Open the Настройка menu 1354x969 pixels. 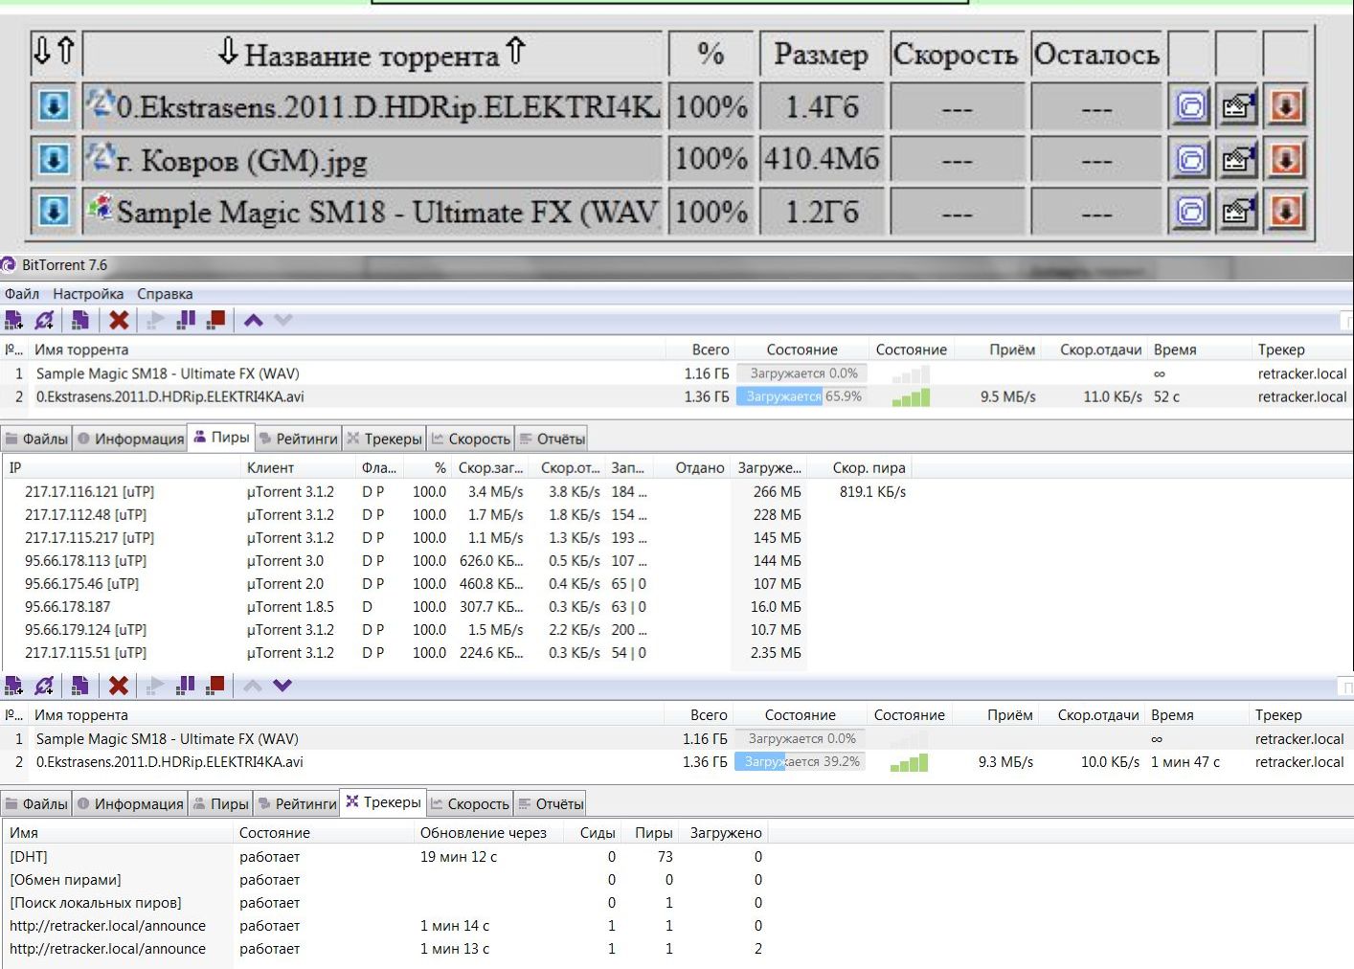point(88,294)
